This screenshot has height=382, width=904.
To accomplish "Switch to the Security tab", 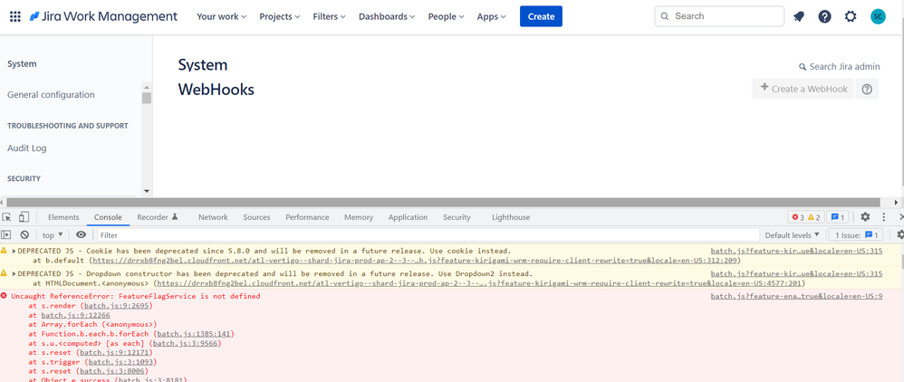I will tap(457, 217).
